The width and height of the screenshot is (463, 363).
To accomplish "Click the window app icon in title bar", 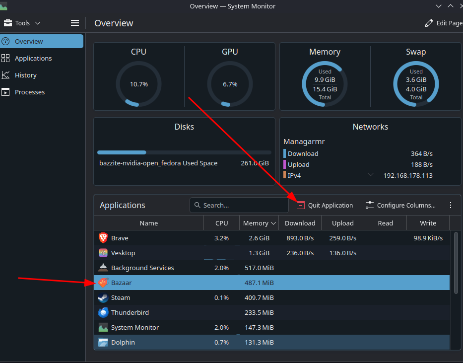I will coord(3,6).
